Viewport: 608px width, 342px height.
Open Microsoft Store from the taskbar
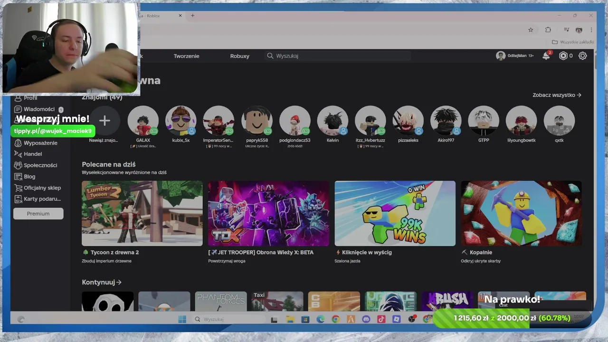(305, 319)
